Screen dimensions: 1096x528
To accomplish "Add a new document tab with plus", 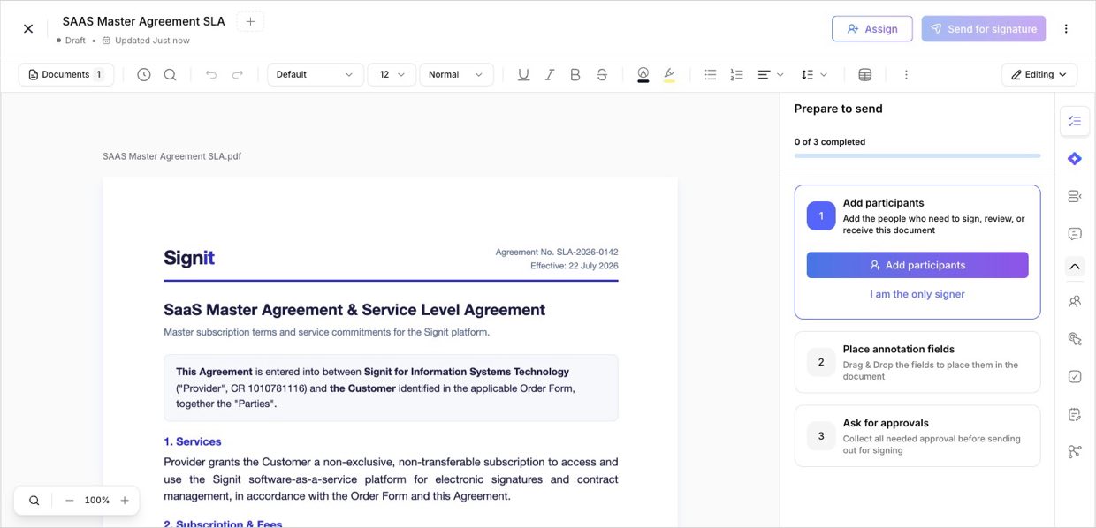I will 250,21.
